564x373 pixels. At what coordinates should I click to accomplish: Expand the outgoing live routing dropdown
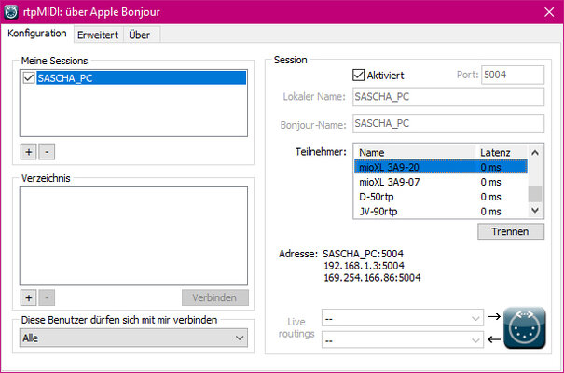403,318
